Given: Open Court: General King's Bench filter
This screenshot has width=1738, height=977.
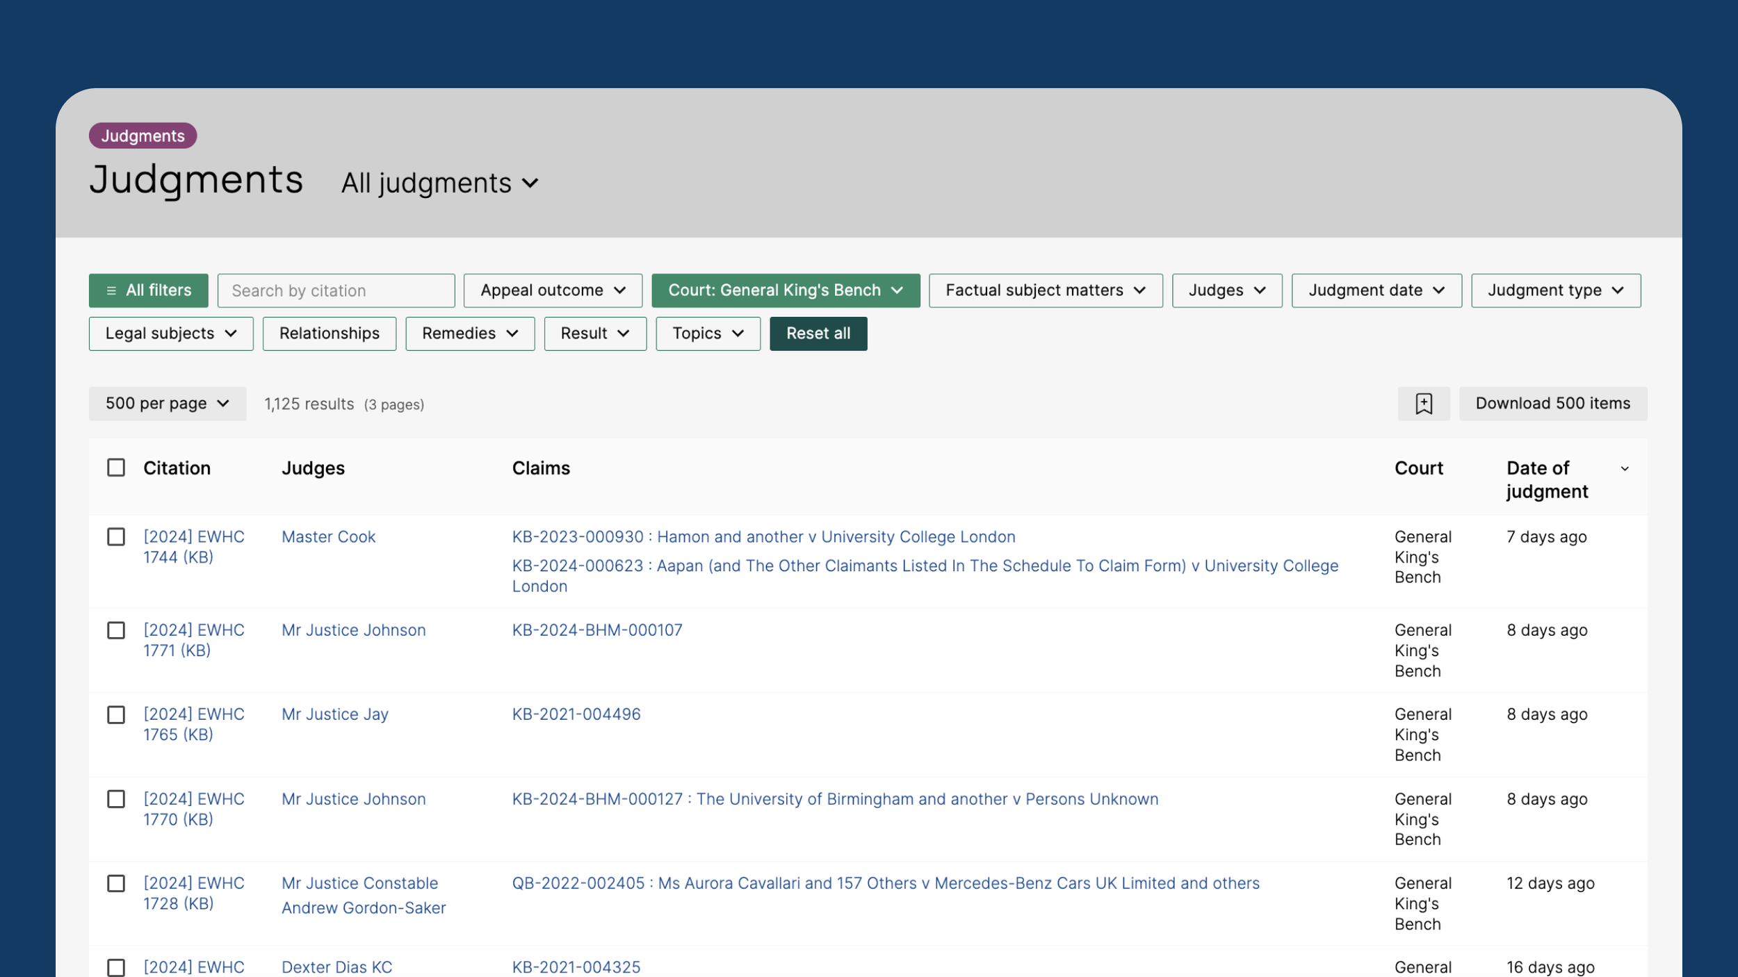Looking at the screenshot, I should pos(785,290).
